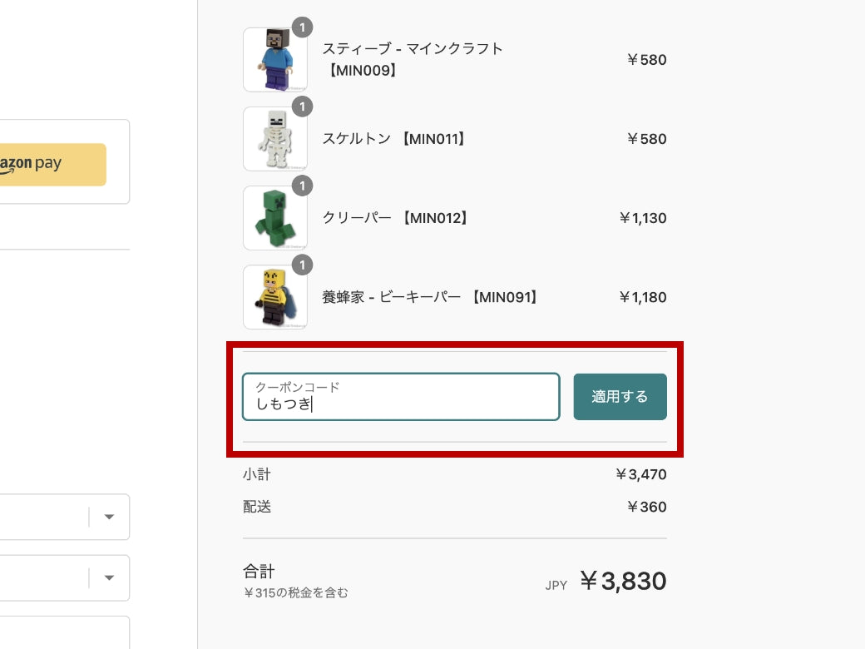Screen dimensions: 865x649
Task: Open the upper dropdown arrow on left form
Action: click(109, 517)
